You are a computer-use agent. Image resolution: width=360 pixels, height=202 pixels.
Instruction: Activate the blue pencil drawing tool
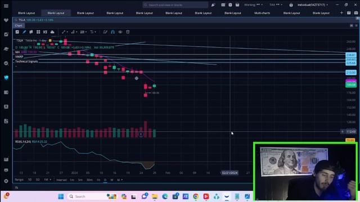click(x=24, y=32)
